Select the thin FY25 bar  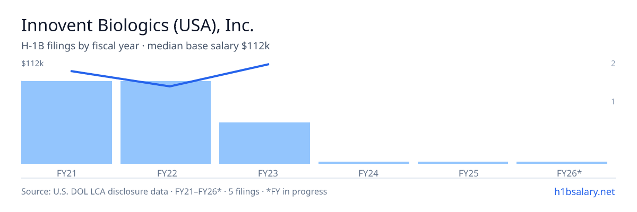point(463,163)
